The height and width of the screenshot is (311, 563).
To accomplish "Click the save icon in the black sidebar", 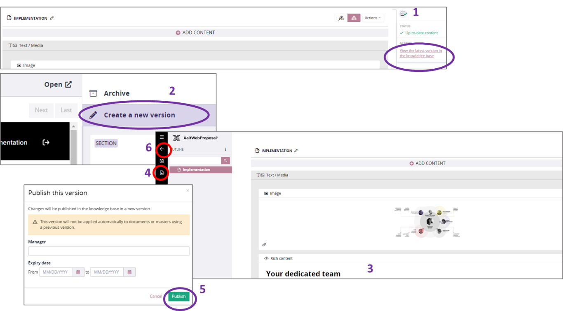I will tap(162, 161).
